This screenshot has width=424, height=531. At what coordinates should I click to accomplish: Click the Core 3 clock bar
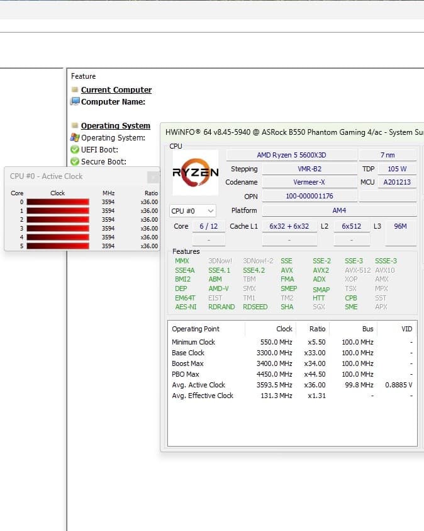pyautogui.click(x=58, y=228)
